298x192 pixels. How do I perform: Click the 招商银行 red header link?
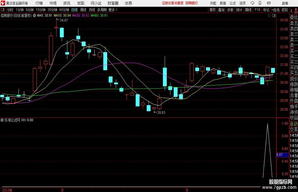click(192, 3)
